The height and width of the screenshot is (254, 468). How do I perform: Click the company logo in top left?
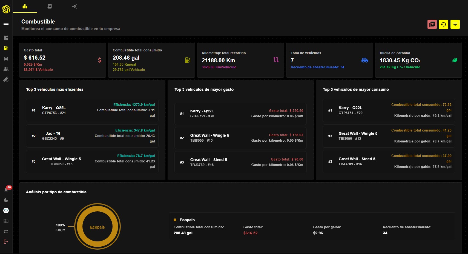[6, 9]
